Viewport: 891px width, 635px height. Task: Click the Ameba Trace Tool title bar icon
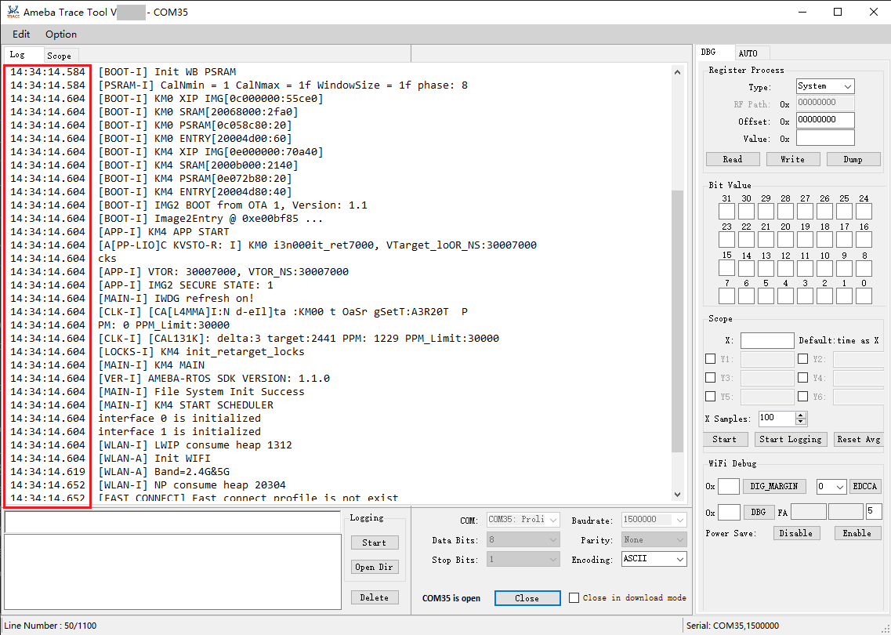point(13,12)
